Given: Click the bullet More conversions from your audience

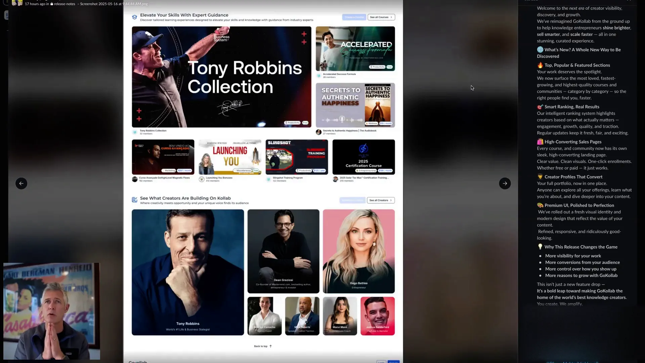Looking at the screenshot, I should [x=582, y=263].
